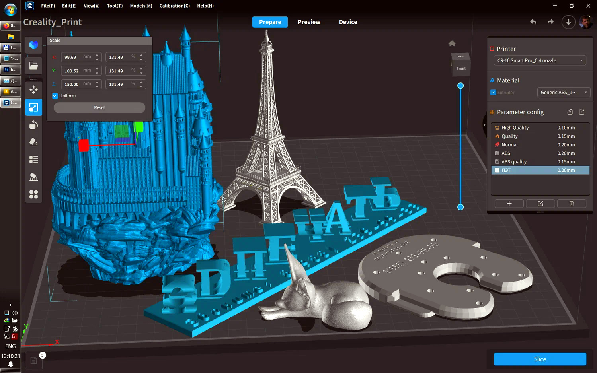Image resolution: width=597 pixels, height=373 pixels.
Task: Switch to the Preview tab
Action: click(309, 22)
